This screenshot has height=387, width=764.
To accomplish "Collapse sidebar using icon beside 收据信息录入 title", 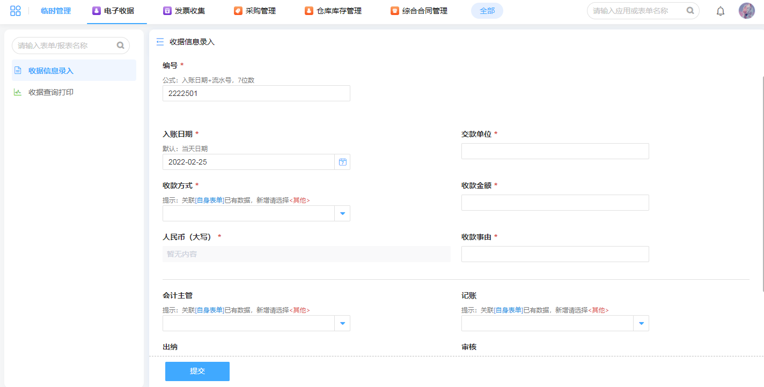I will 160,42.
